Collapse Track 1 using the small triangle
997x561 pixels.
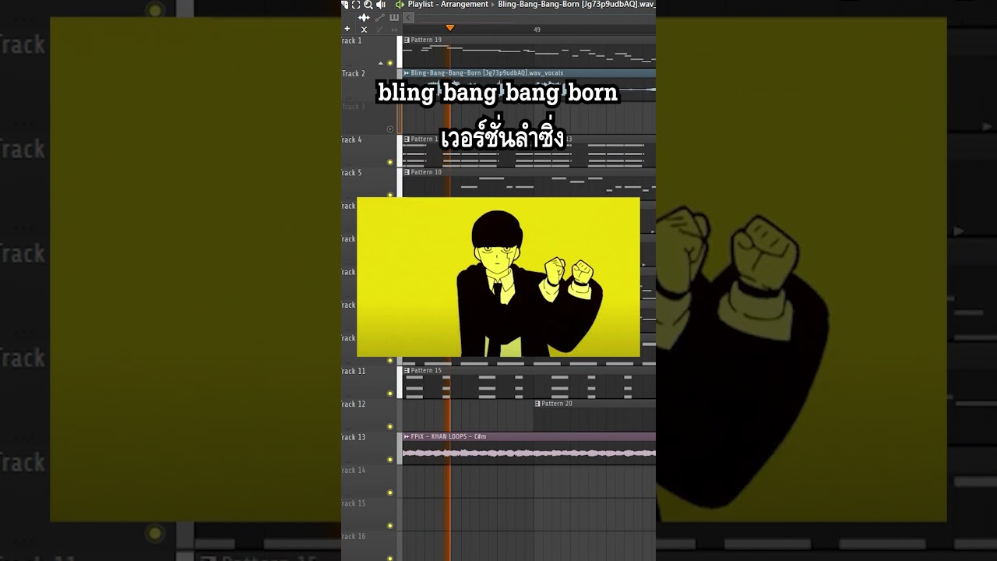[381, 63]
